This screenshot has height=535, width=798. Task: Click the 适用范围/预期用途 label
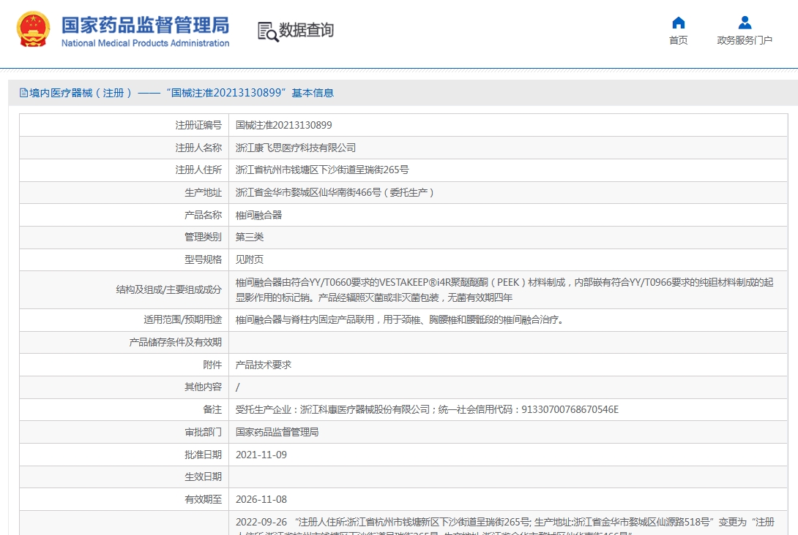click(183, 319)
